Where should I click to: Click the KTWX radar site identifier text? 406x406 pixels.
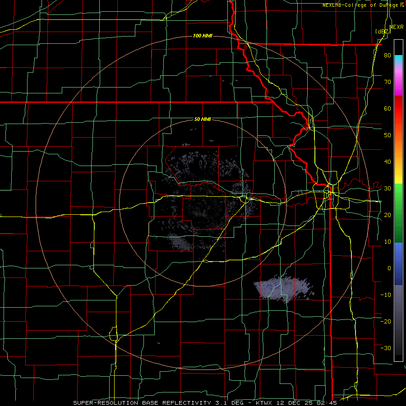[265, 403]
